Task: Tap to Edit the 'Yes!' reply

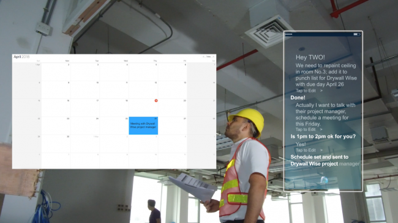Action: 306,150
